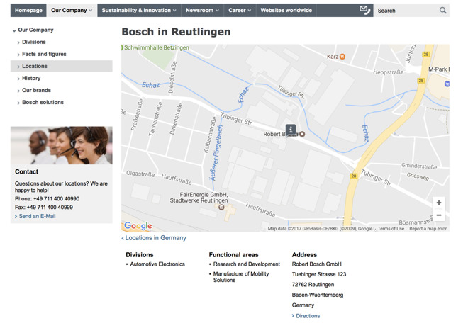Open Websites worldwide menu item
The image size is (468, 328).
coord(286,10)
